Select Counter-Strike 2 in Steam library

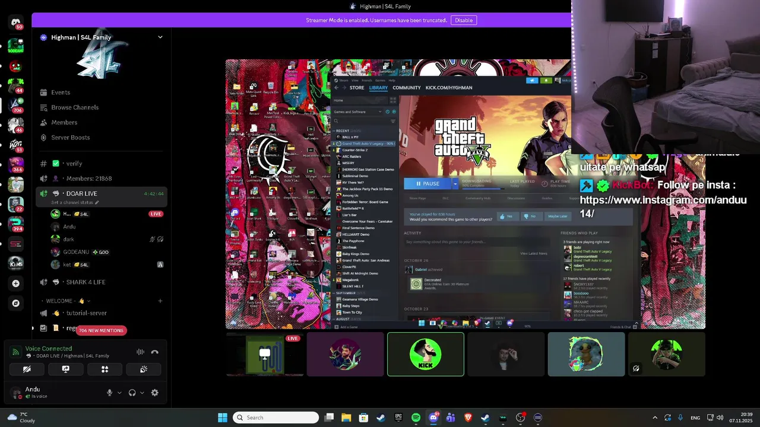355,150
